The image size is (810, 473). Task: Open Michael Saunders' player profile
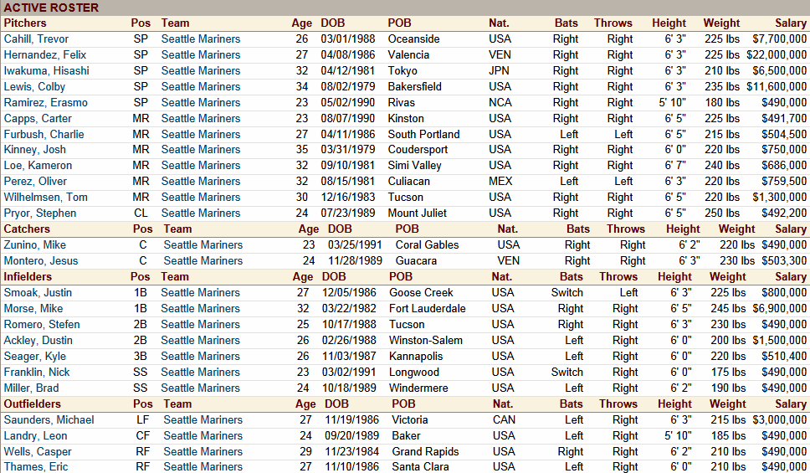click(x=49, y=420)
